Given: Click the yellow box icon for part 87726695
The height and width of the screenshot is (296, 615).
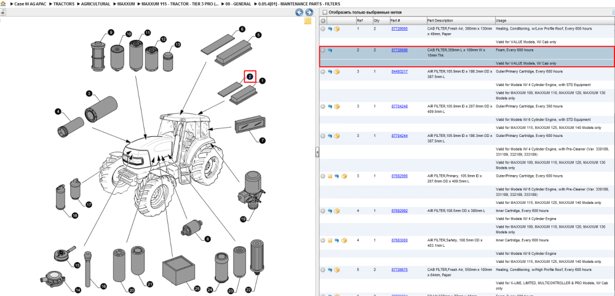Looking at the screenshot, I should (x=337, y=29).
